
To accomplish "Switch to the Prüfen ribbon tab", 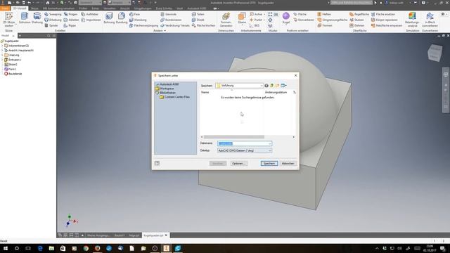I will pos(83,8).
